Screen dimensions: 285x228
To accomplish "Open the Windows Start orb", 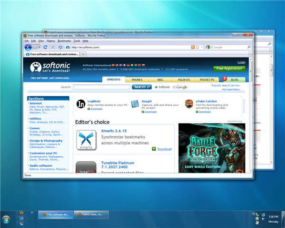I will (x=6, y=219).
